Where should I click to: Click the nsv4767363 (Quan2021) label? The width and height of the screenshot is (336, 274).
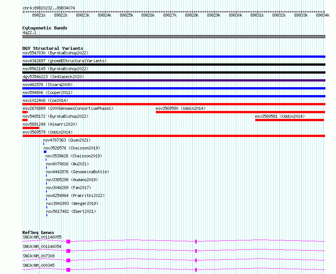pos(67,140)
